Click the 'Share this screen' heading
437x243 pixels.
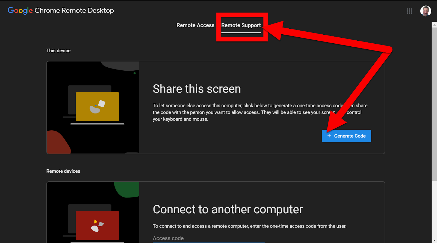pyautogui.click(x=197, y=89)
